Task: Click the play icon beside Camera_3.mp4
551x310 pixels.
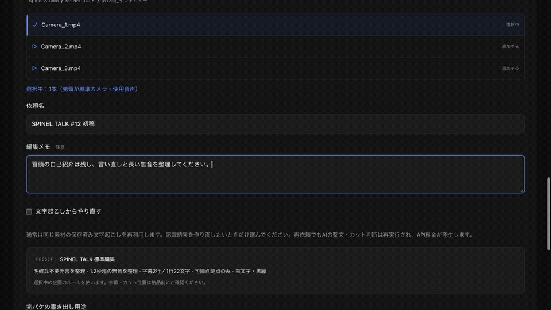Action: [x=34, y=68]
